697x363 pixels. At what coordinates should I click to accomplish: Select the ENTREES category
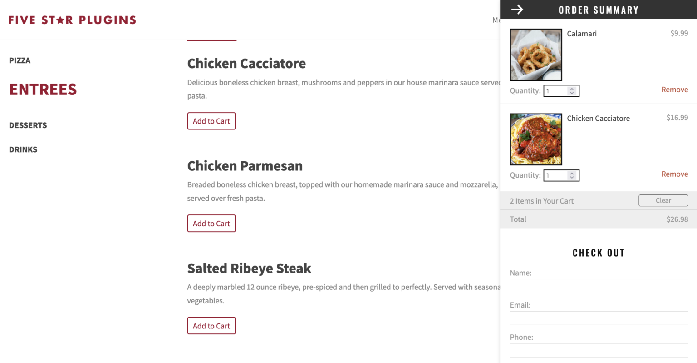coord(43,90)
